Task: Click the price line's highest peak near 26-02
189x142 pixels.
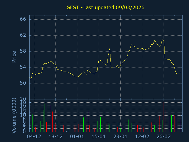Action: [x=162, y=39]
